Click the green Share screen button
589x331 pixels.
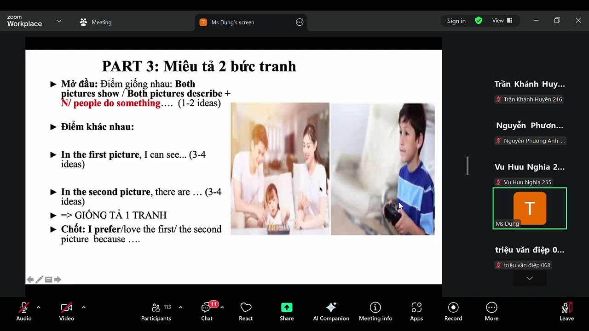pos(287,312)
